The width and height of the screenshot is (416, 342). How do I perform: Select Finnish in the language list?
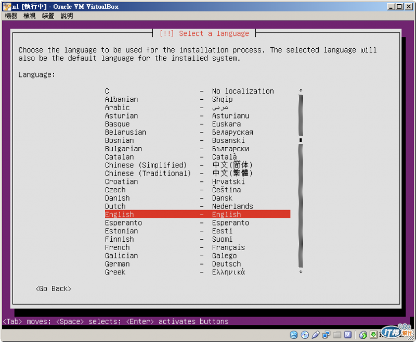pos(198,239)
